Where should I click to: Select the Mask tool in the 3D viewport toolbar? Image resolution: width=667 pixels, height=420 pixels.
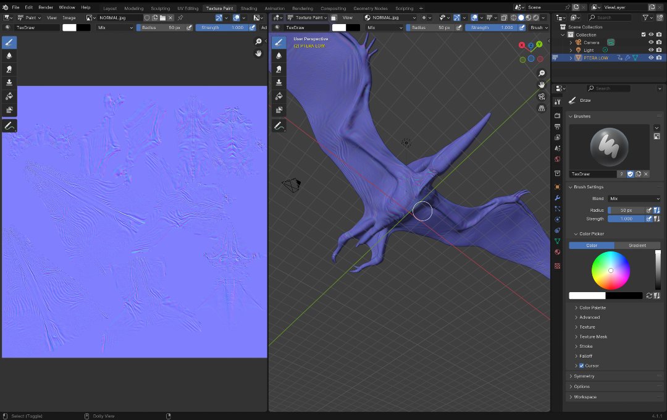pos(279,110)
